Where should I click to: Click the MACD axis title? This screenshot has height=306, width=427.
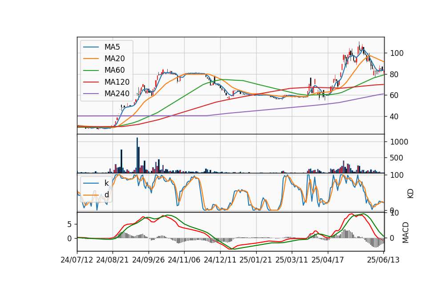406,232
